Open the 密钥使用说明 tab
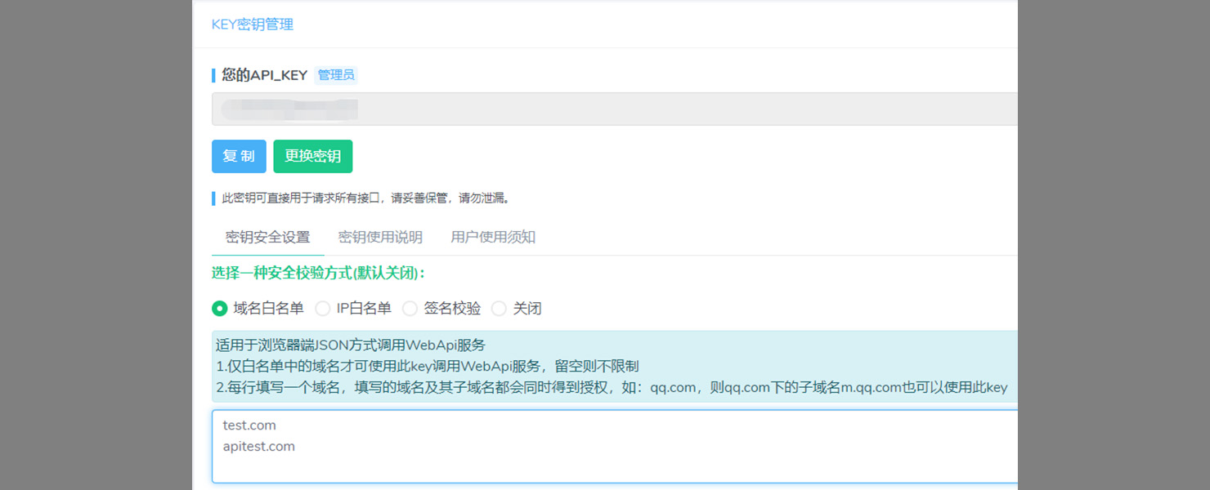This screenshot has width=1210, height=490. click(x=380, y=238)
